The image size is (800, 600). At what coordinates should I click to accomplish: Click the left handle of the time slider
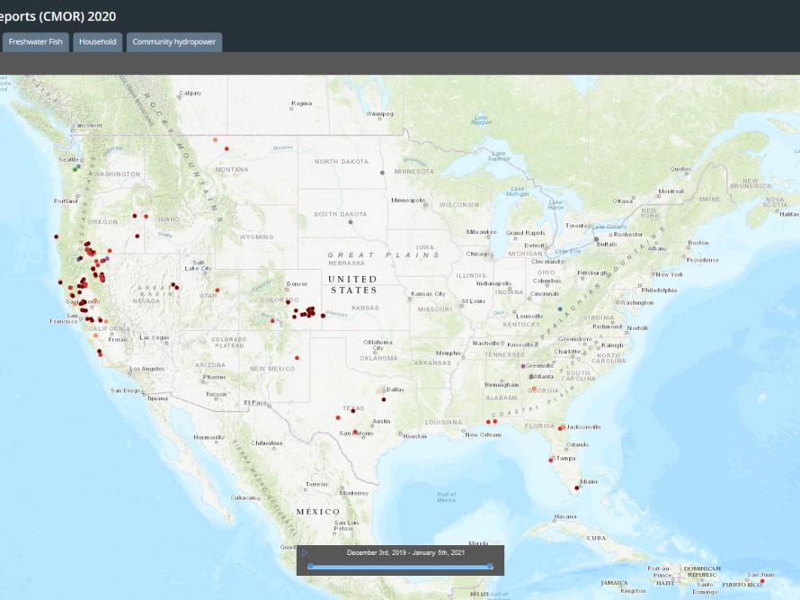tap(311, 567)
